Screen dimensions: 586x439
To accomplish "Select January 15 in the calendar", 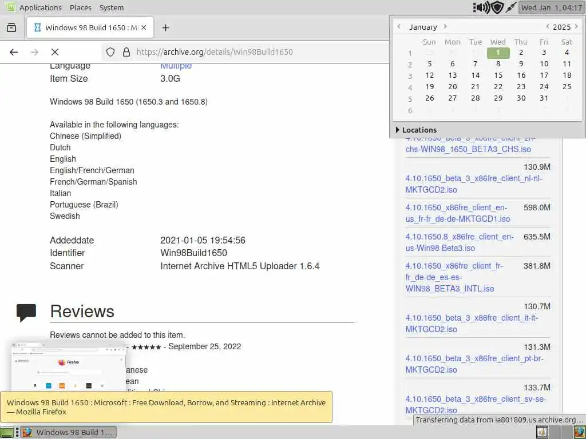I will (x=498, y=75).
